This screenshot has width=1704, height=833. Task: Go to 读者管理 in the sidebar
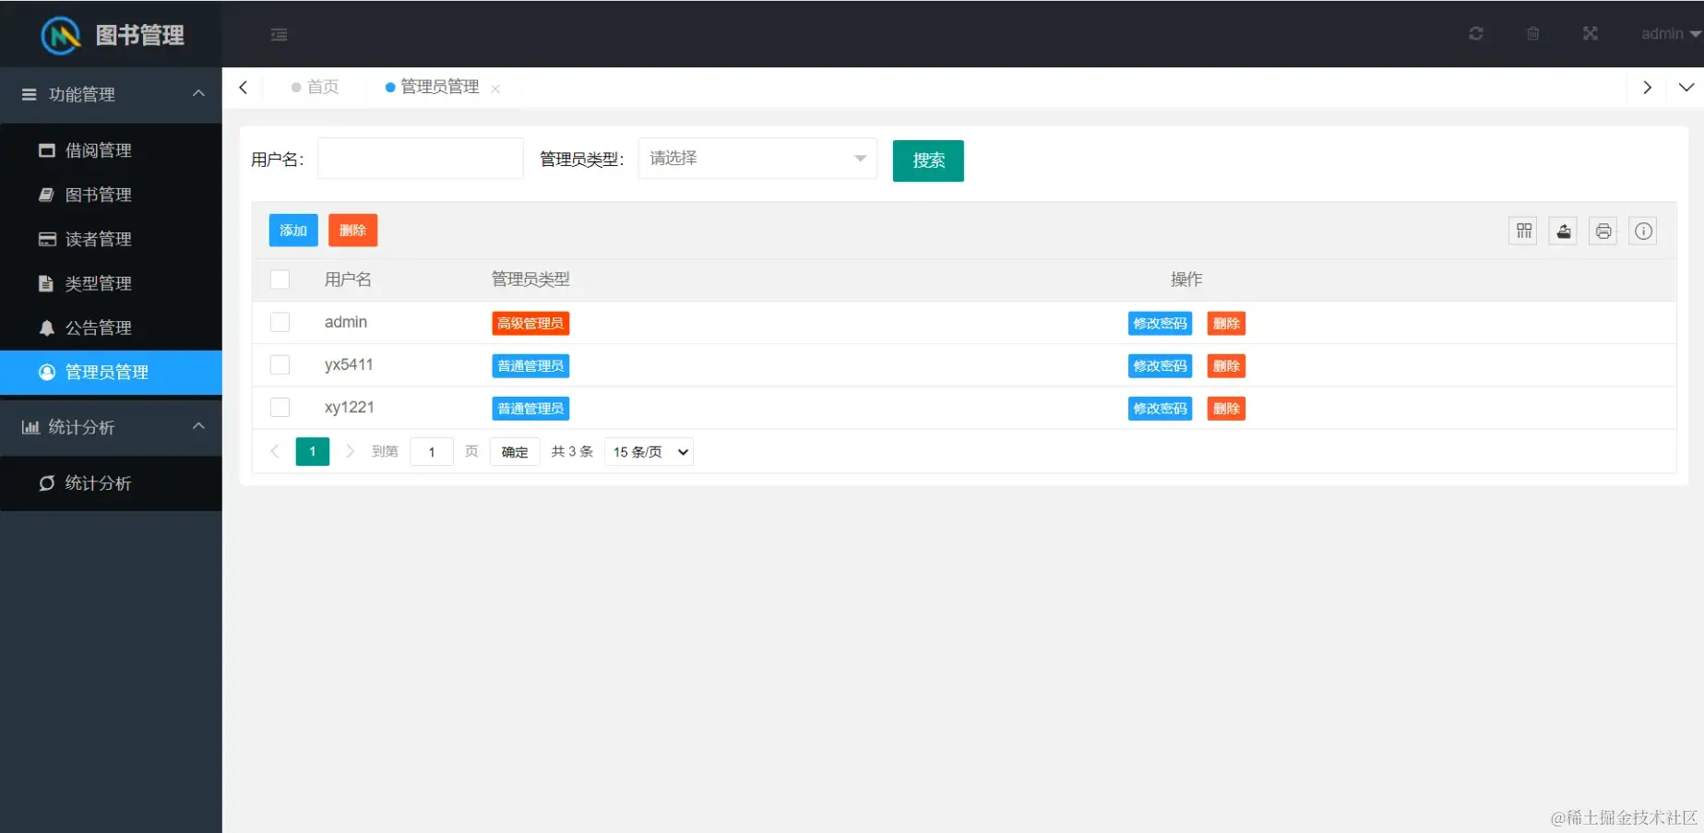point(111,239)
